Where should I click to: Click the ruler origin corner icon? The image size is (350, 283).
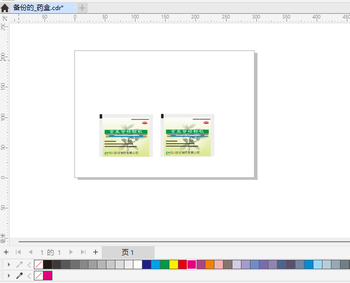4,19
